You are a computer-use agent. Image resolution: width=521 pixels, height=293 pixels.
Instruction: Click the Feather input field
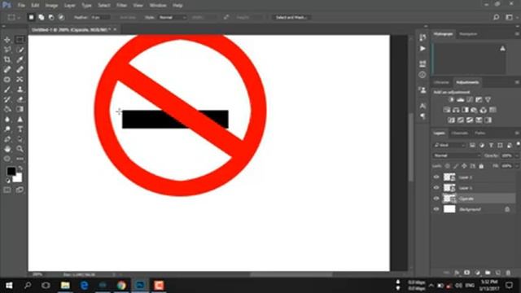100,17
